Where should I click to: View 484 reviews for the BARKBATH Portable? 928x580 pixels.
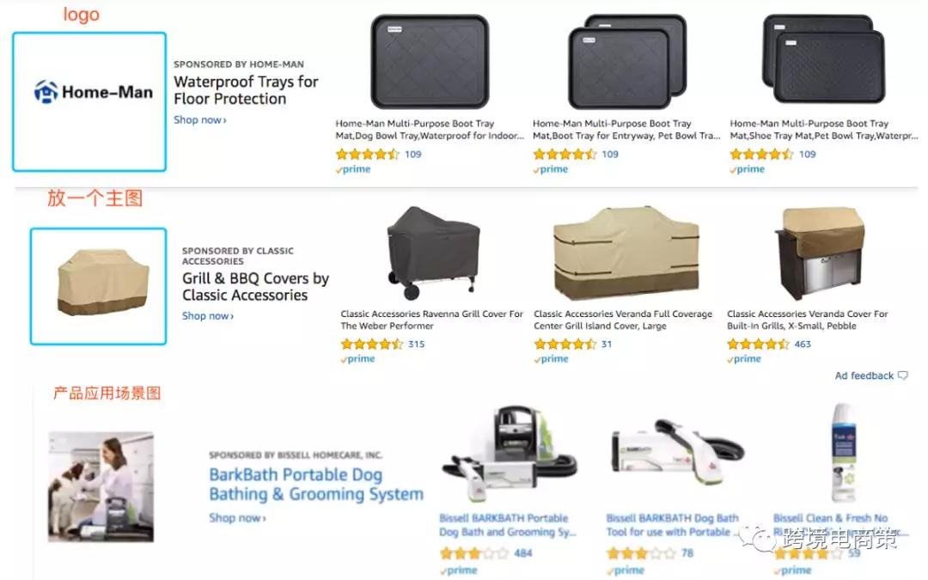click(523, 553)
